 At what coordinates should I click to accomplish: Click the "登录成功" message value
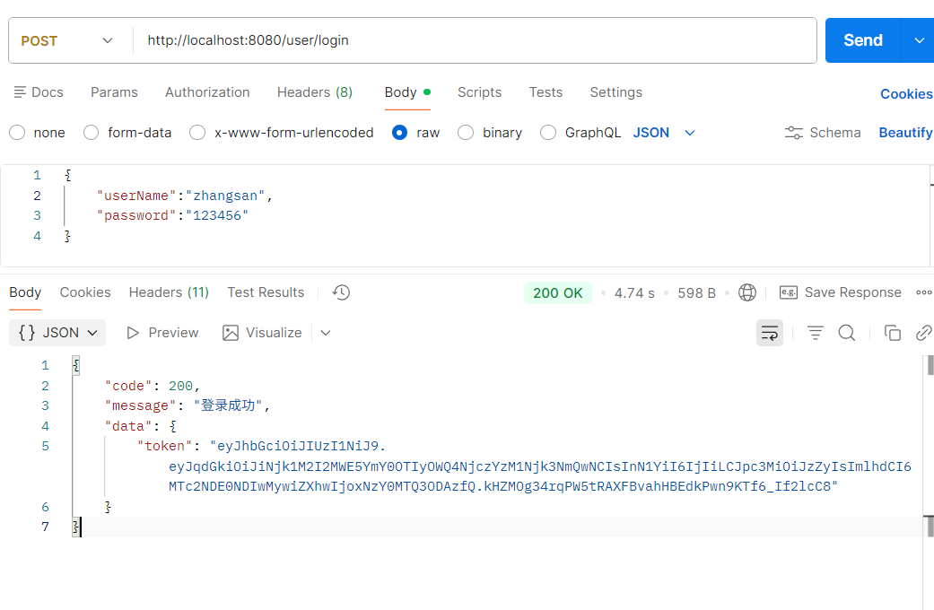point(228,405)
